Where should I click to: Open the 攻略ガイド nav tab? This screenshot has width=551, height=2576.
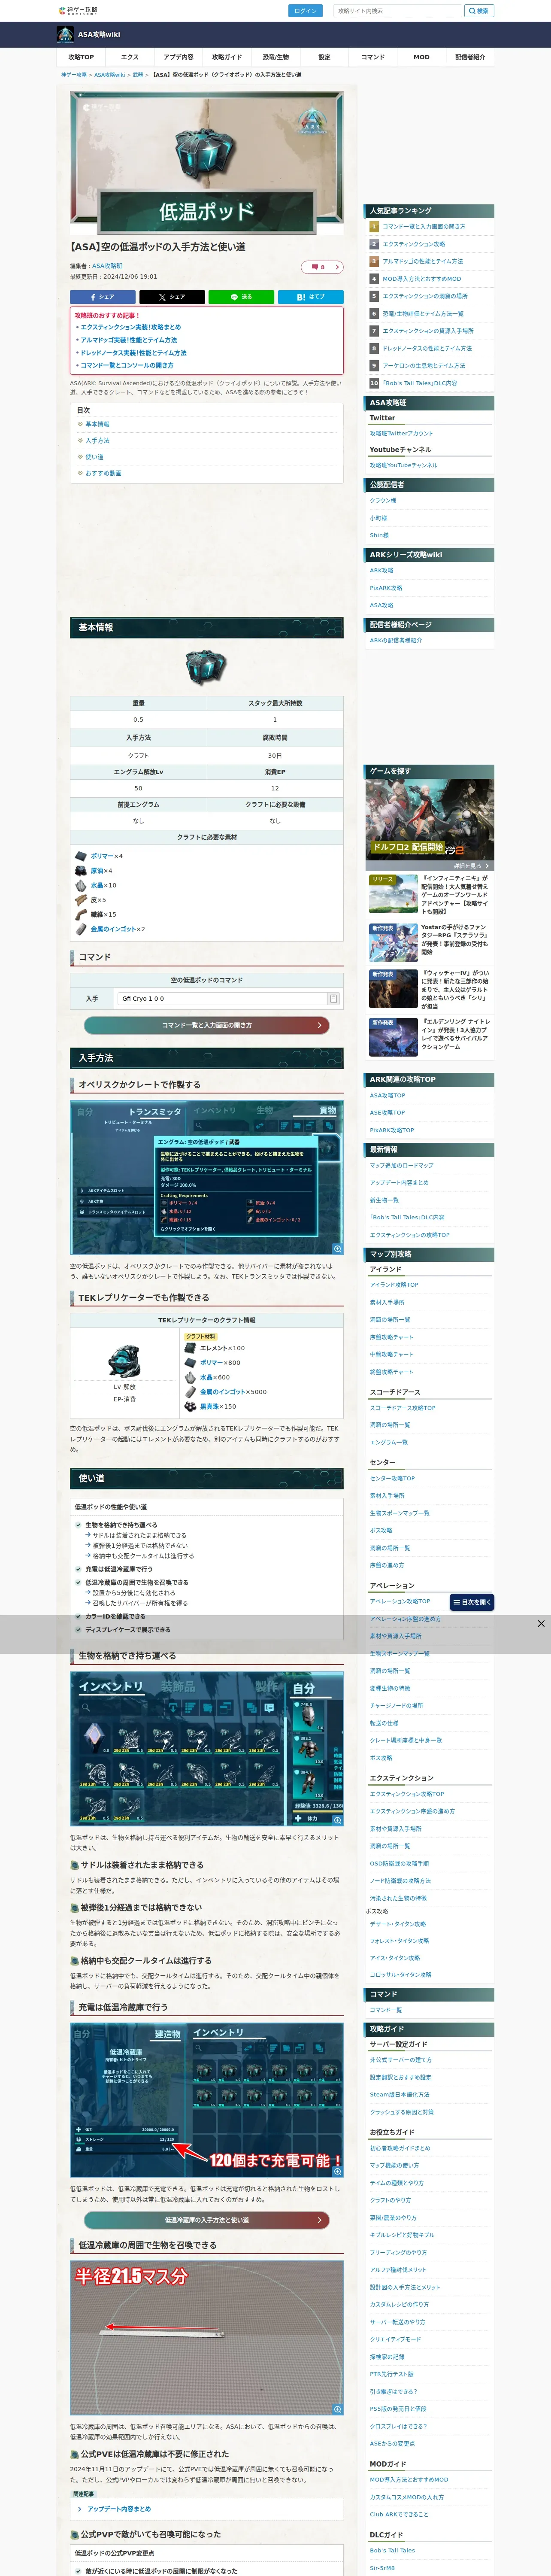pos(227,57)
